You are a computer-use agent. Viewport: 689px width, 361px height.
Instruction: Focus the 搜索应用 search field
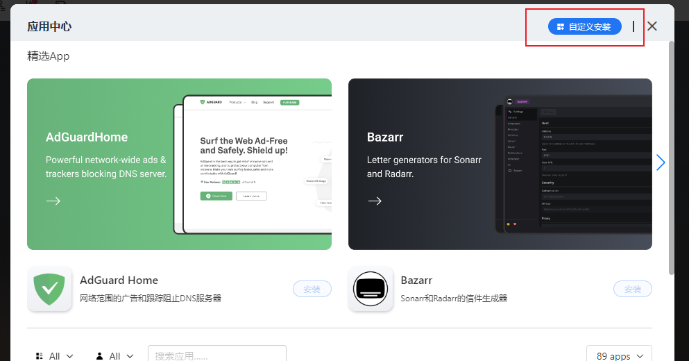coord(217,354)
